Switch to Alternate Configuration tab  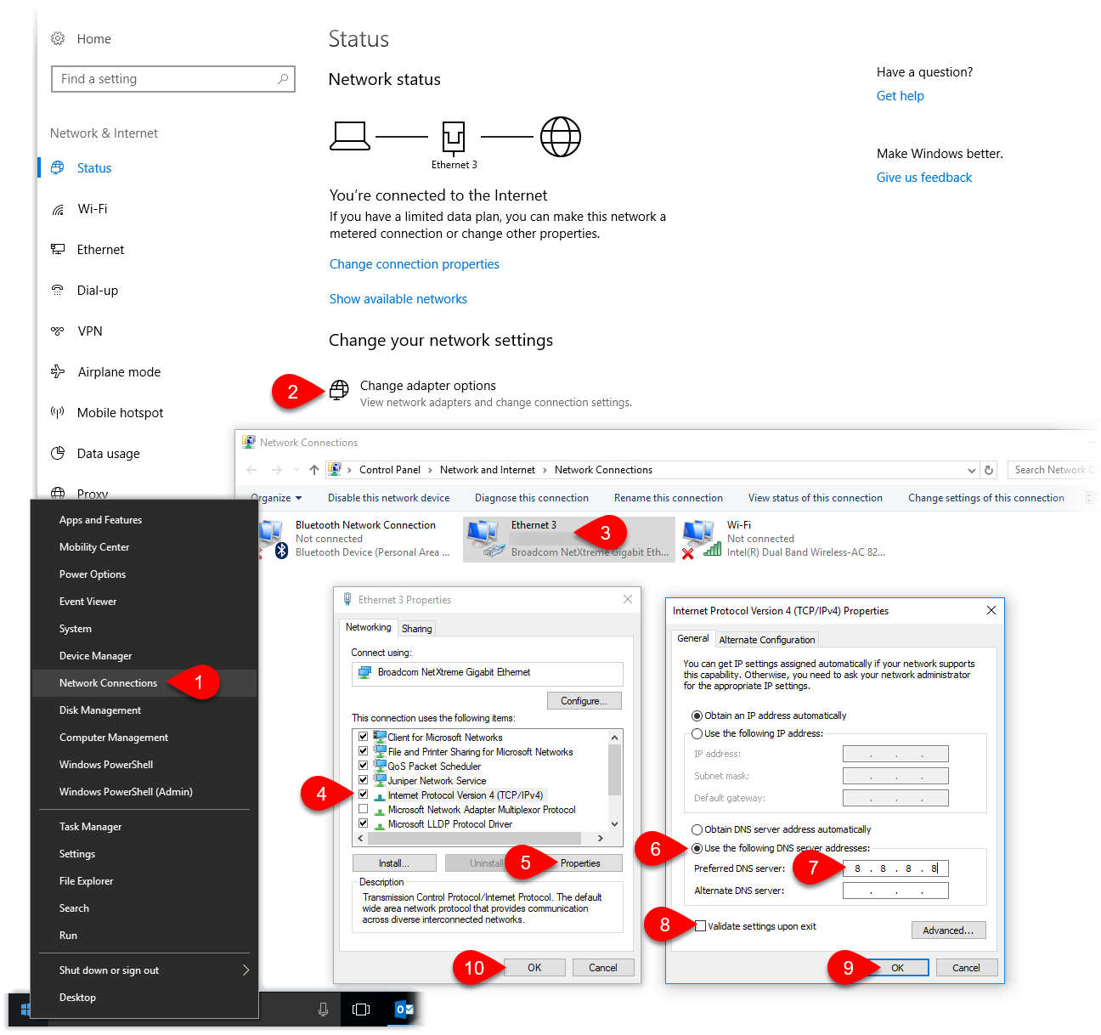tap(767, 639)
